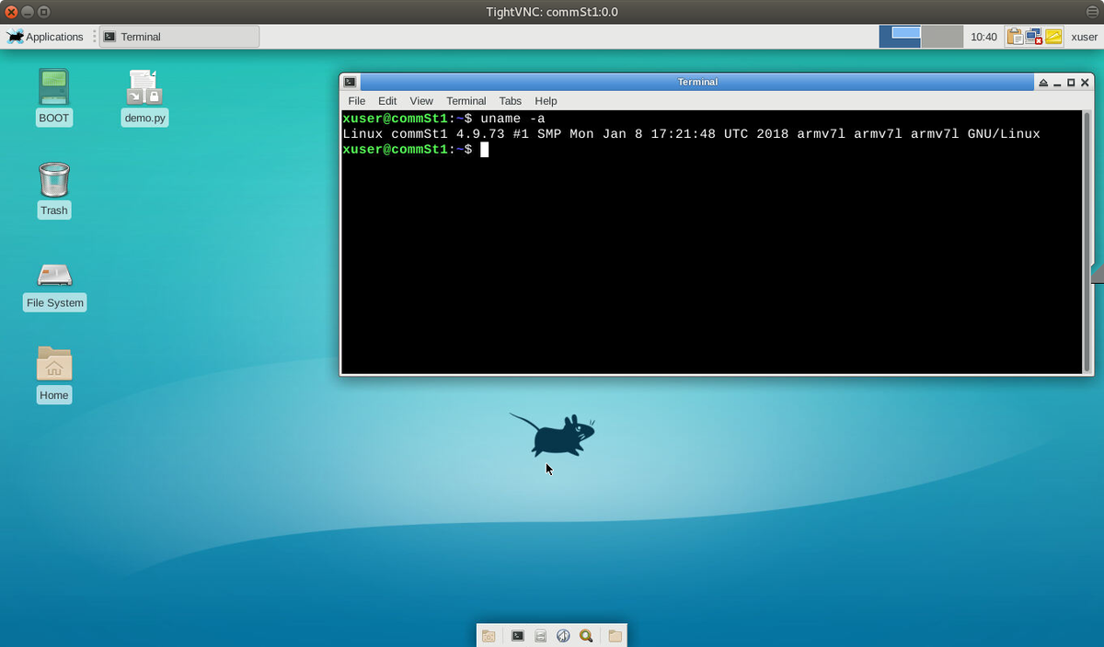The width and height of the screenshot is (1104, 647).
Task: Click the network disconnected tray icon
Action: coord(1034,37)
